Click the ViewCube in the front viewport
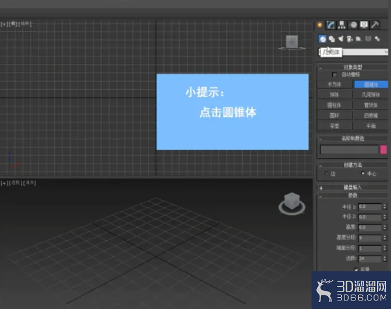 tap(292, 42)
